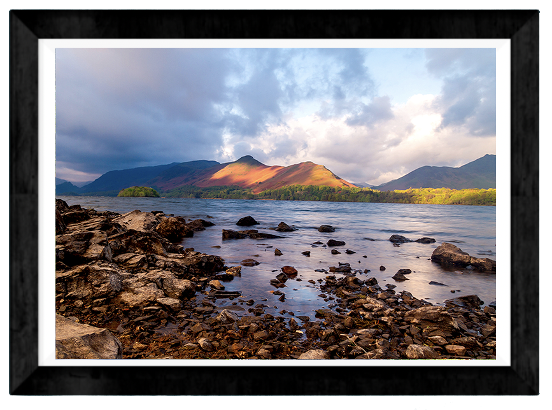Click the large pale rock in bottom-left corner

(85, 339)
